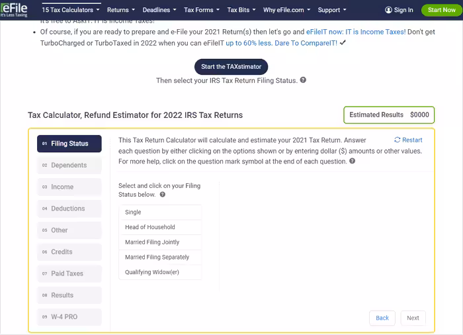The height and width of the screenshot is (335, 463).
Task: Open the 15 Tax Calculators dropdown
Action: coord(71,10)
